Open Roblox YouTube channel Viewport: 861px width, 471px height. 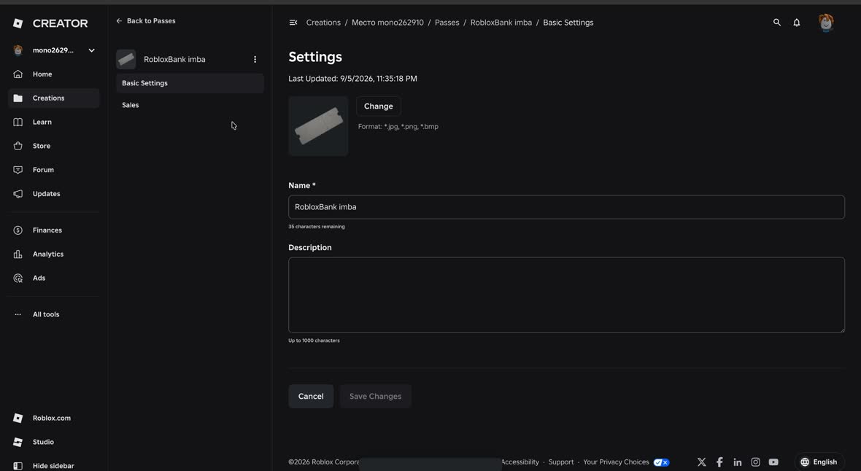point(773,462)
